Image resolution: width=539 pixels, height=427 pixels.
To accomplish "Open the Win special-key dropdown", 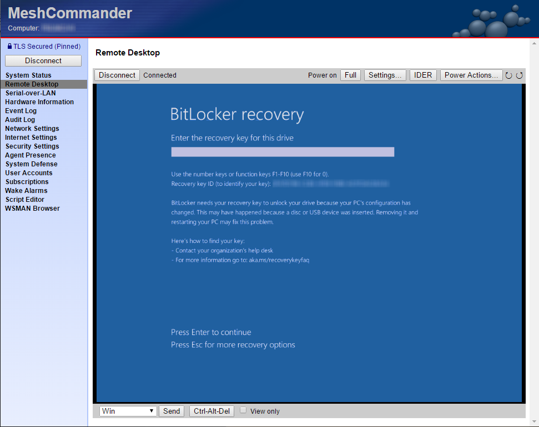I will pyautogui.click(x=128, y=411).
